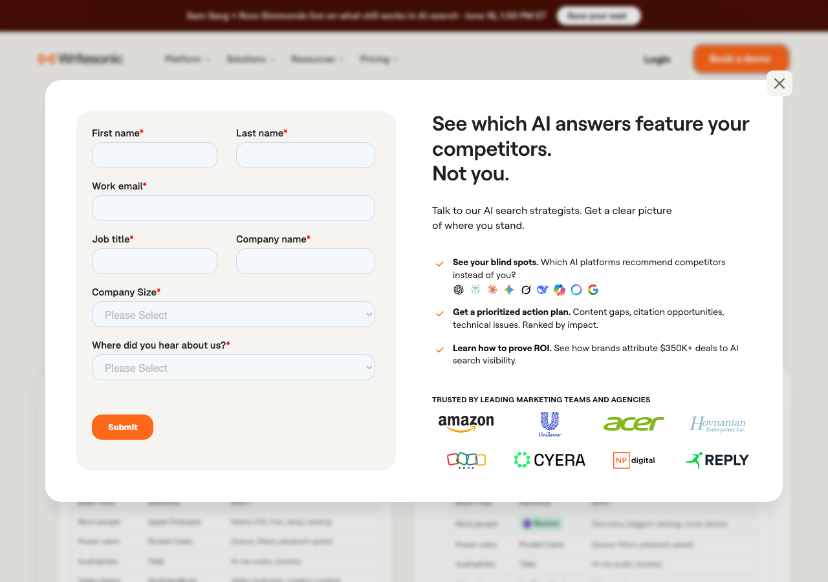This screenshot has width=828, height=582.
Task: Focus the Company name field
Action: pyautogui.click(x=305, y=261)
